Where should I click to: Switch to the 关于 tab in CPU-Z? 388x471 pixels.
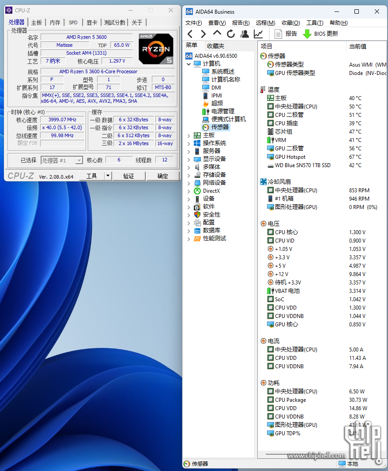click(137, 22)
